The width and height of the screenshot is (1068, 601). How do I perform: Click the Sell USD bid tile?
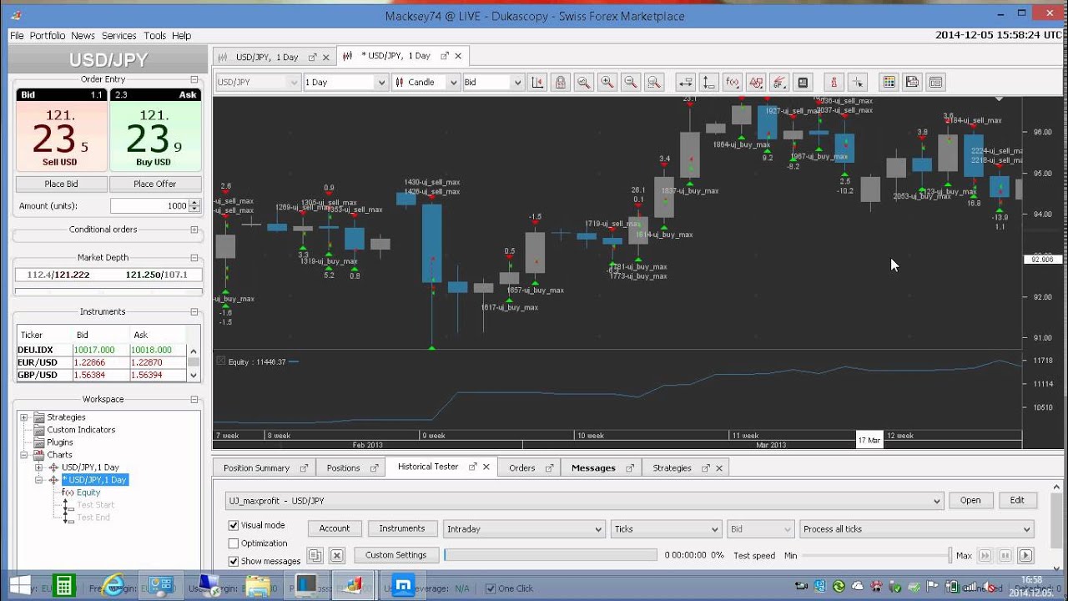coord(61,129)
